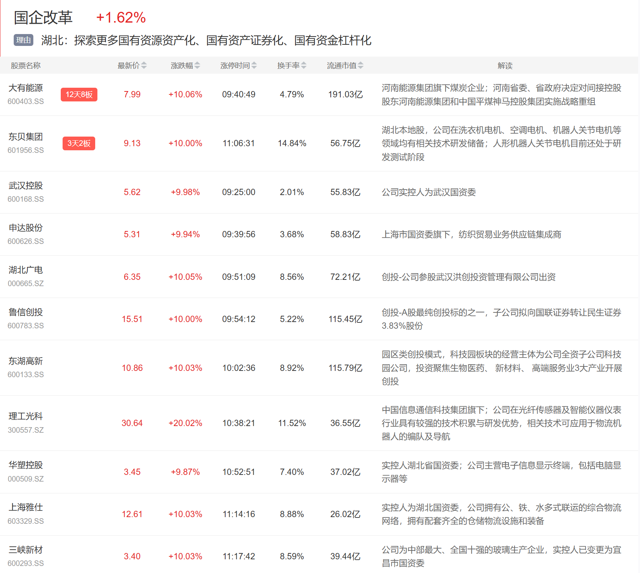Open 申达股份 stock details
Viewport: 640px width, 573px height.
coord(26,228)
